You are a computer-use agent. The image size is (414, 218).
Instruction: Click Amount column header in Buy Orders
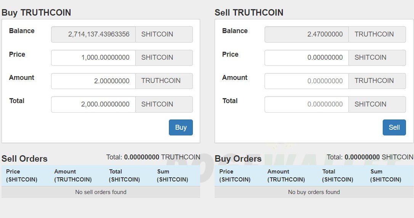(286, 175)
